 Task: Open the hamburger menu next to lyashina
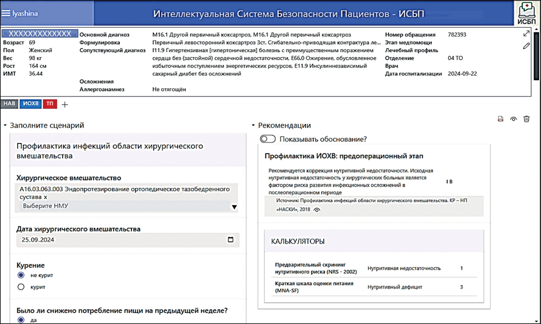(6, 13)
